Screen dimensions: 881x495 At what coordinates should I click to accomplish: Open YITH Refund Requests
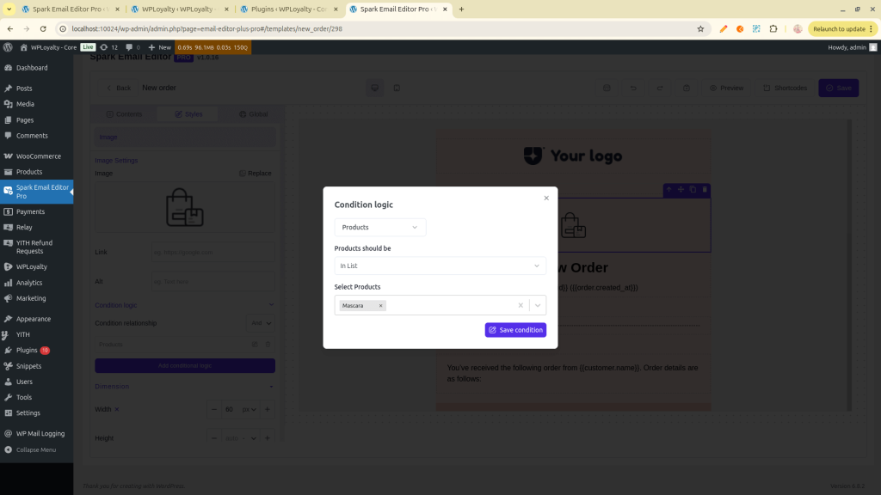(34, 247)
